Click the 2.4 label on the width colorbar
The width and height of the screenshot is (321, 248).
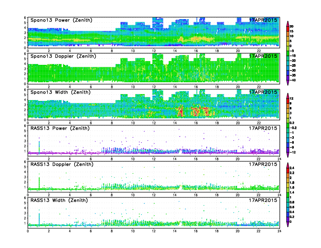tap(292, 168)
